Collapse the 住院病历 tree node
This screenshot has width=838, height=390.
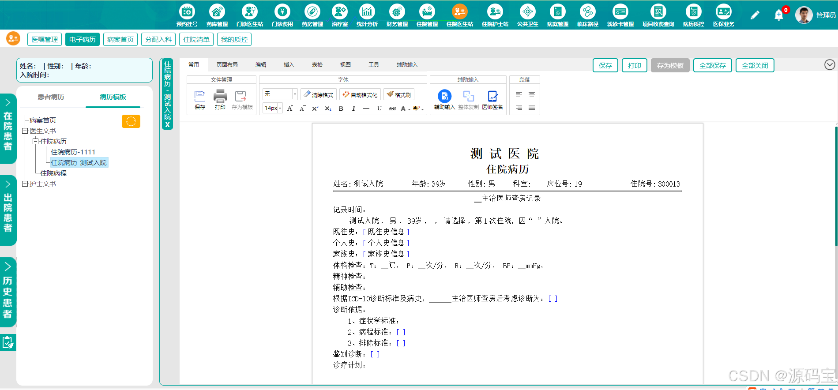coord(36,142)
